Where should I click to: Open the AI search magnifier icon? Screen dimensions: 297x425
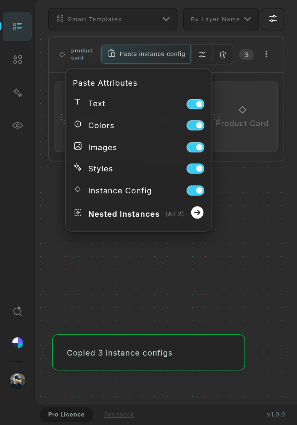coord(18,311)
